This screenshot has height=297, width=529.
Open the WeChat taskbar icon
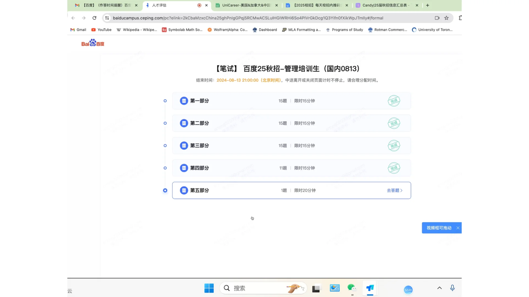(352, 288)
